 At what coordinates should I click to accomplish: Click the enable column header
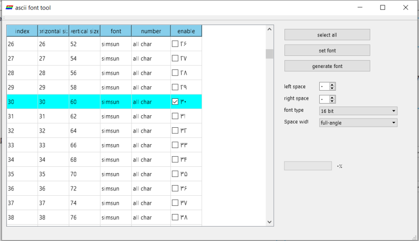tap(186, 31)
